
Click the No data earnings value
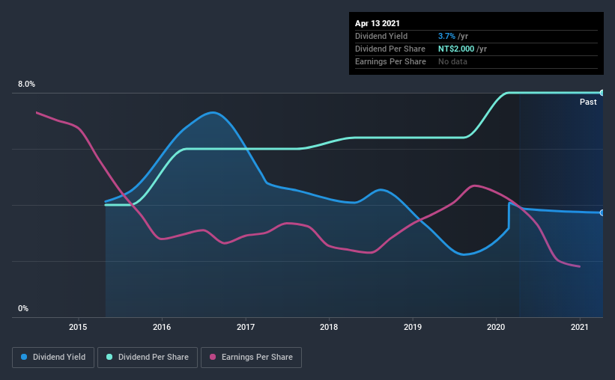452,61
